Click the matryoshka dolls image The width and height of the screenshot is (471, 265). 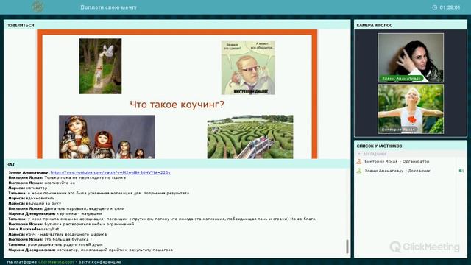coord(107,137)
